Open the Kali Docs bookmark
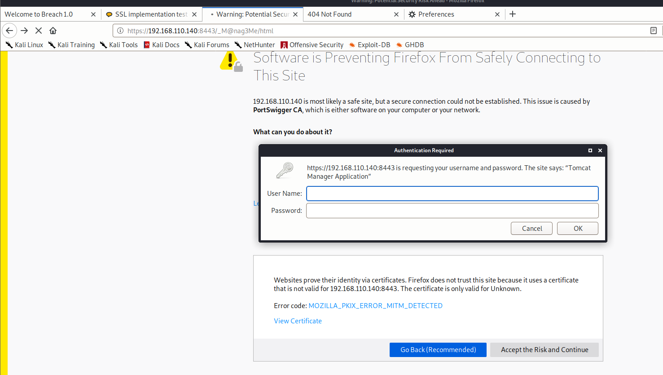This screenshot has width=663, height=375. (161, 45)
